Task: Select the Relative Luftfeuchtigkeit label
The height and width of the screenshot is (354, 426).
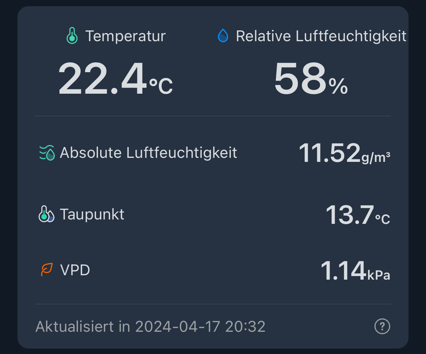Action: click(x=321, y=36)
